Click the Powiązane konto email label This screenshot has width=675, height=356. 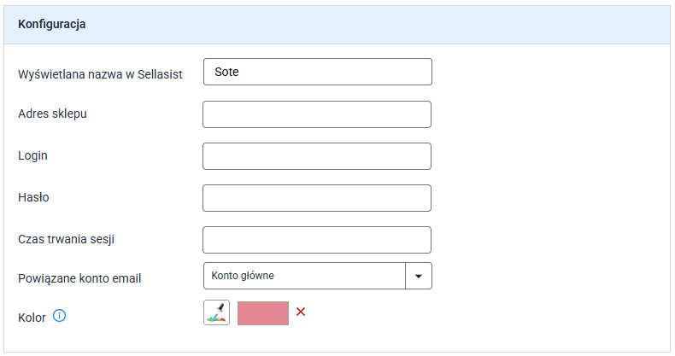click(79, 278)
